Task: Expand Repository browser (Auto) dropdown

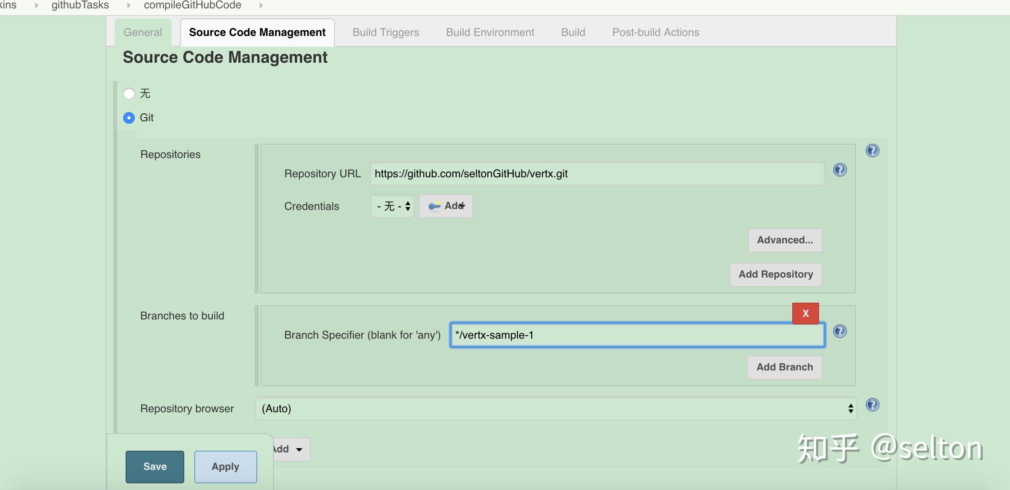Action: 556,408
